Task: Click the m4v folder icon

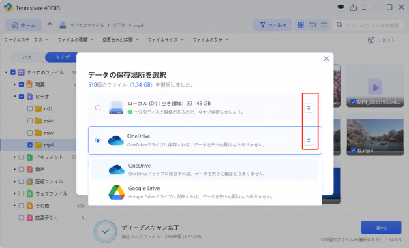Action: (x=38, y=121)
